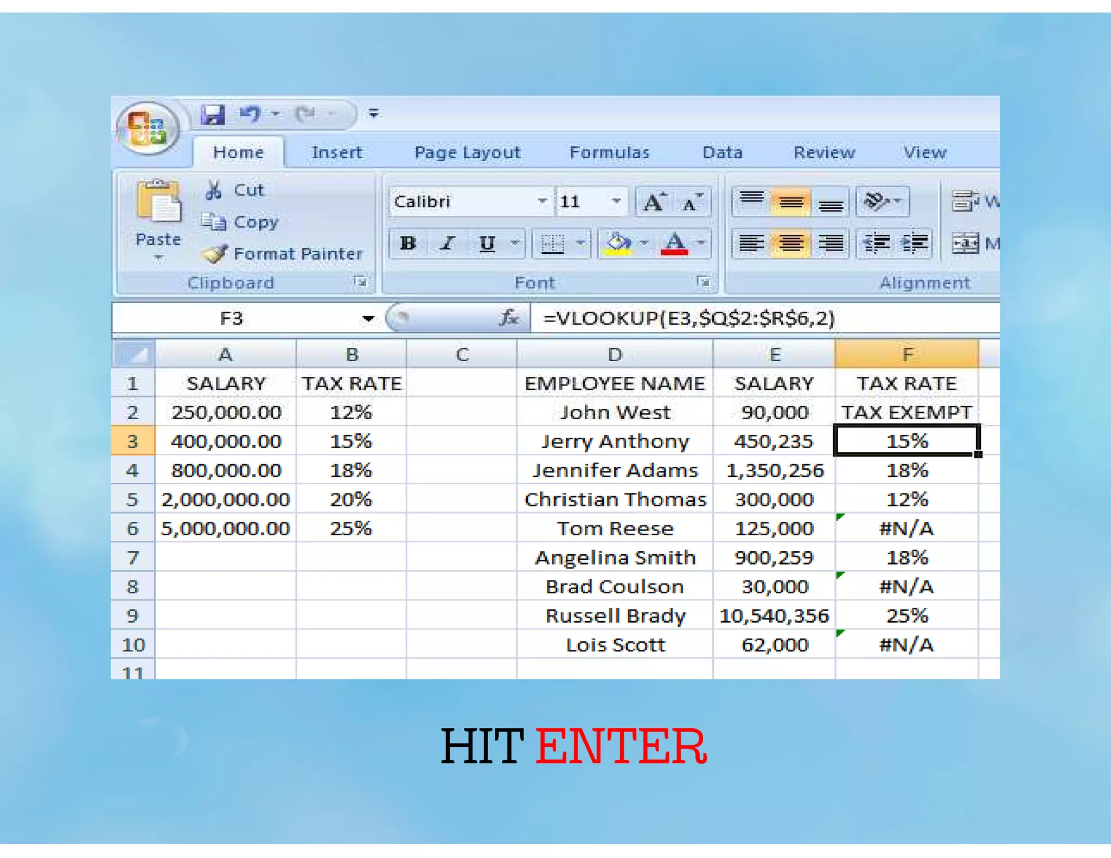Click the Save icon in quick access toolbar

tap(213, 114)
